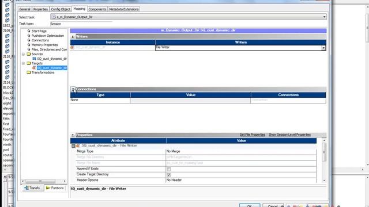Viewport: 369px width, 207px height.
Task: Click the Show Session Level Properties link
Action: pyautogui.click(x=289, y=135)
